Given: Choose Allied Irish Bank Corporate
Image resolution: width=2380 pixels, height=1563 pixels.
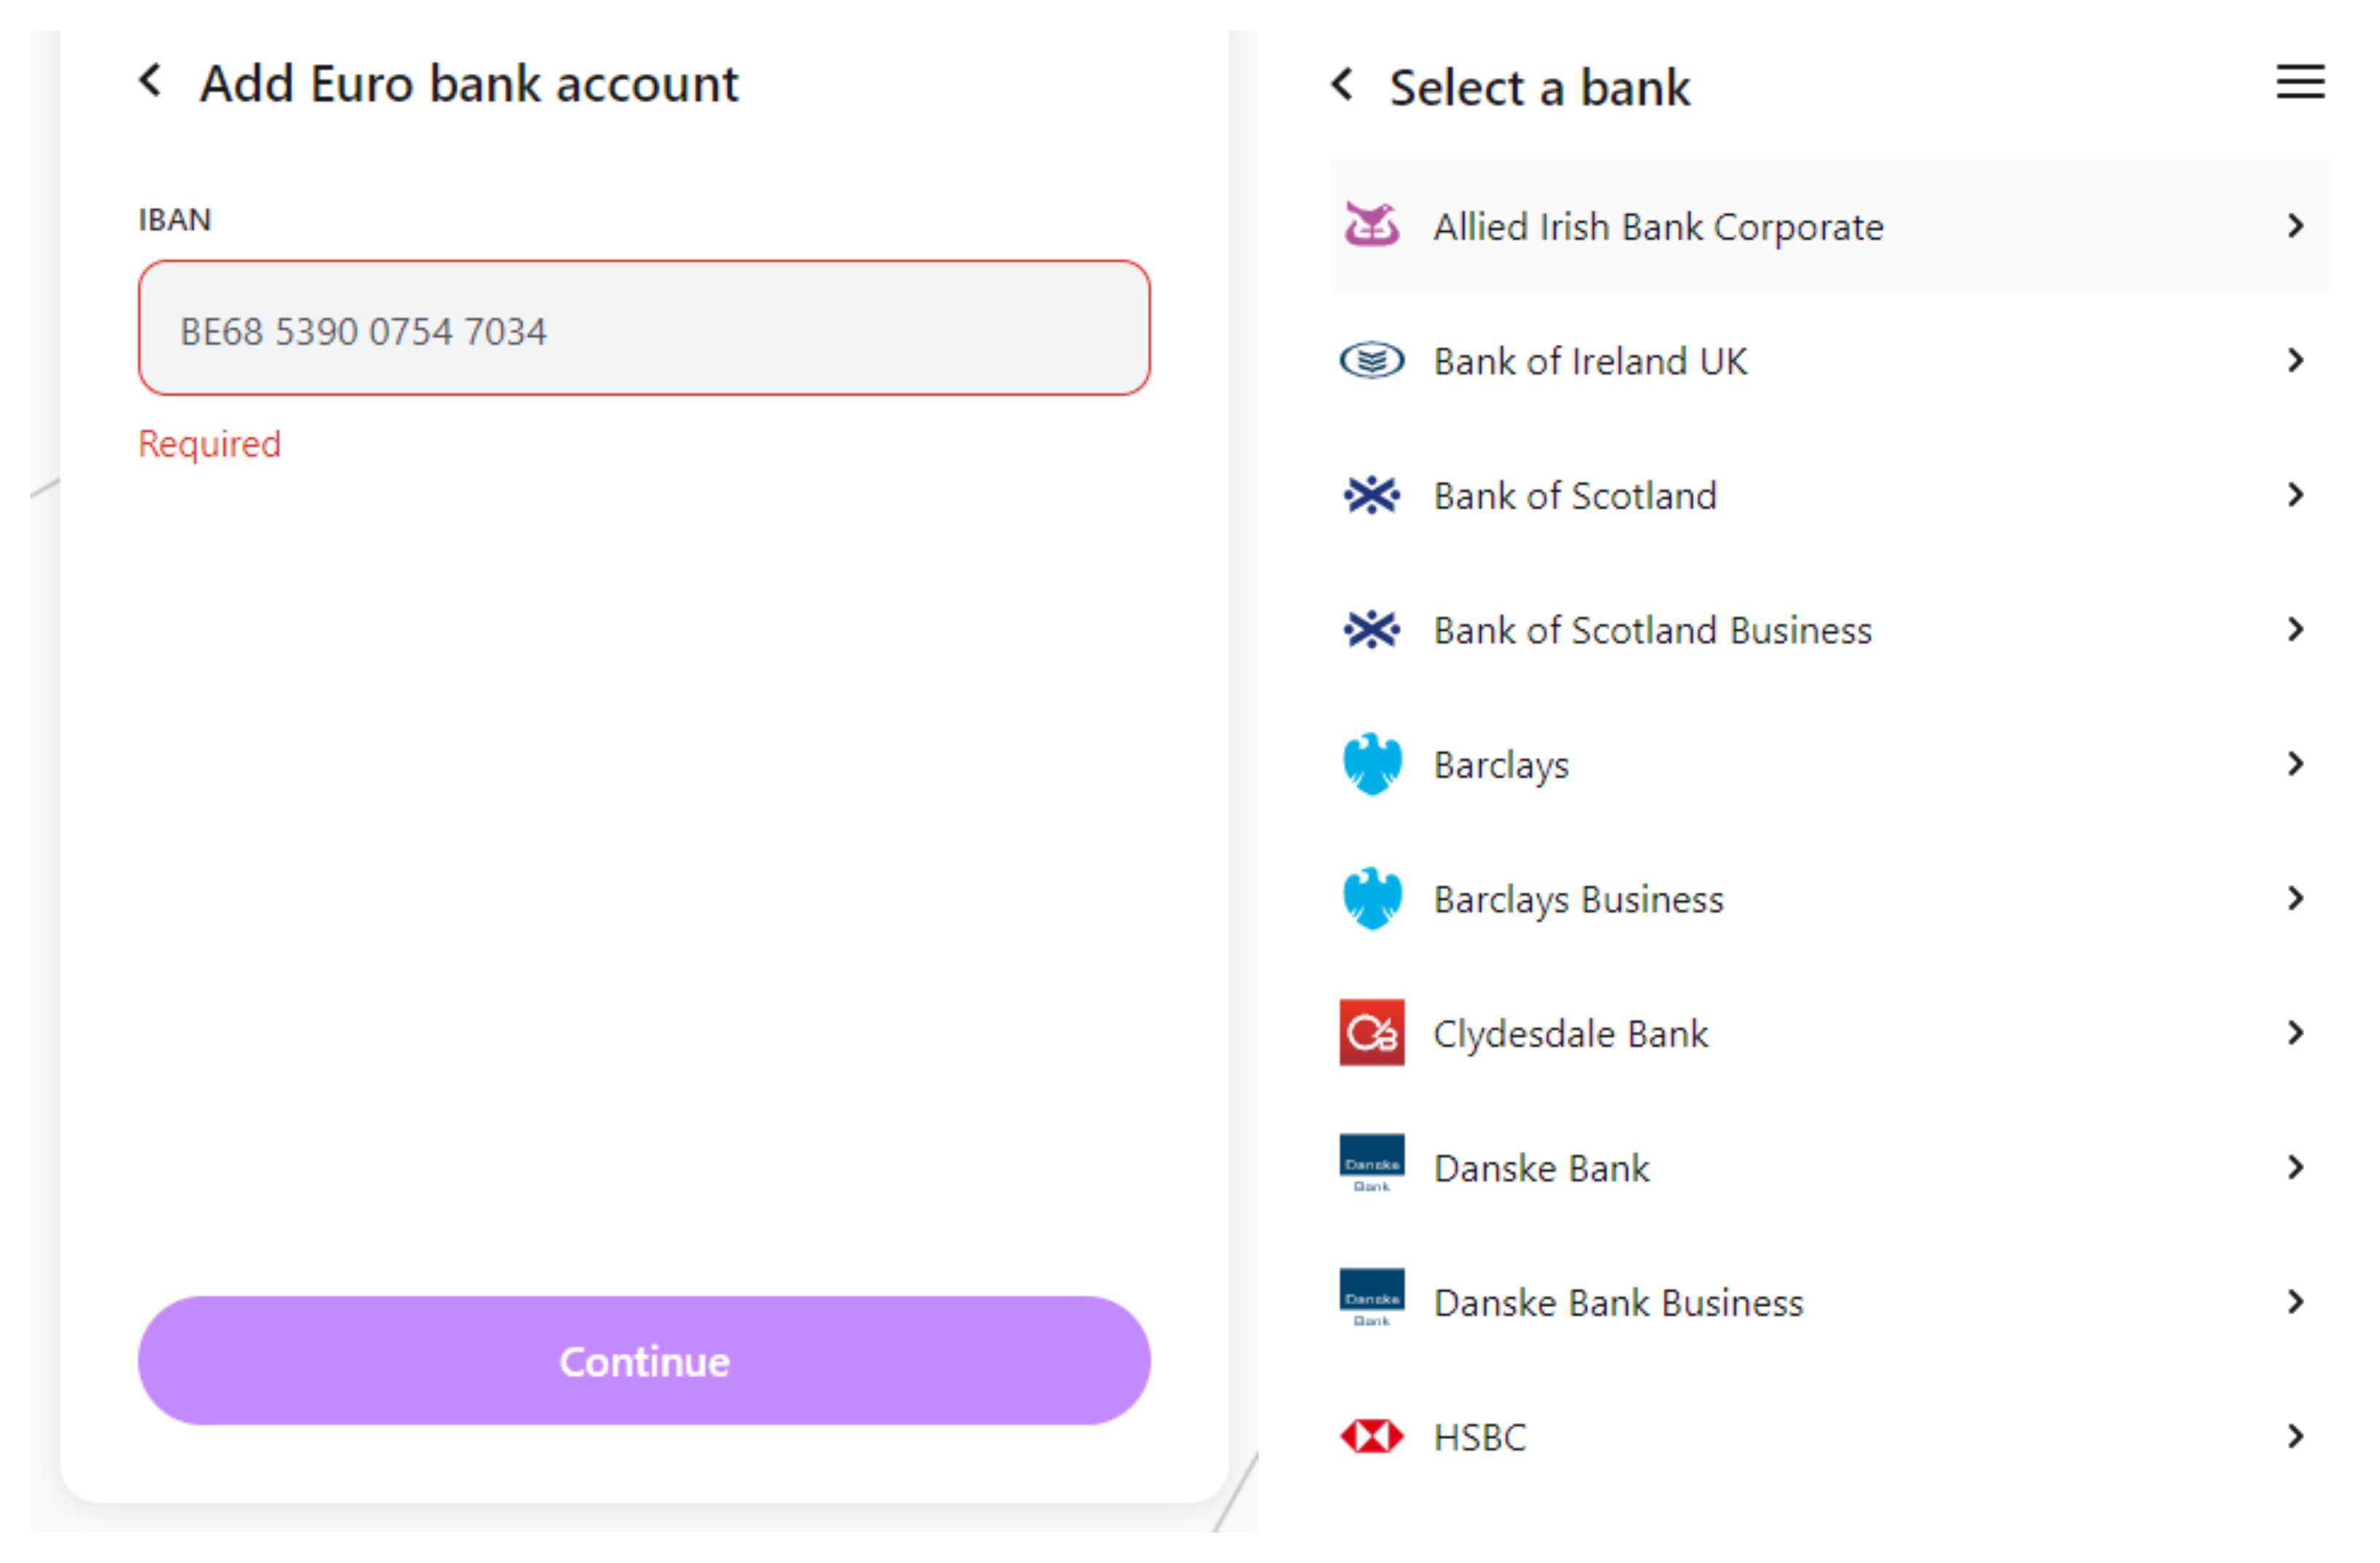Looking at the screenshot, I should coord(1829,226).
